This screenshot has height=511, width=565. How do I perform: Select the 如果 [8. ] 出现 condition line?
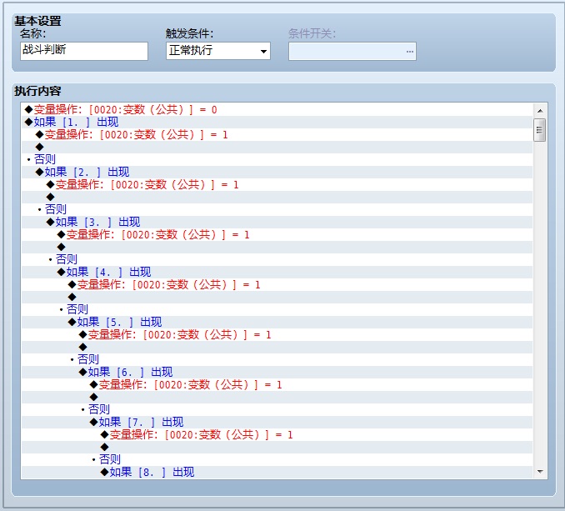coord(277,473)
